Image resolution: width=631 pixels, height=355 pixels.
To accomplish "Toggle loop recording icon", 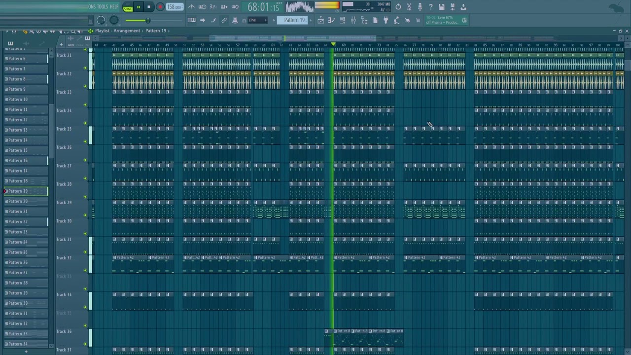I will point(235,7).
